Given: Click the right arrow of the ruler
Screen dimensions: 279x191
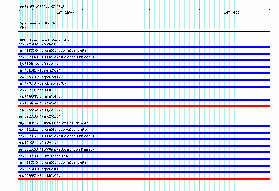Looking at the screenshot, I should pyautogui.click(x=269, y=10).
